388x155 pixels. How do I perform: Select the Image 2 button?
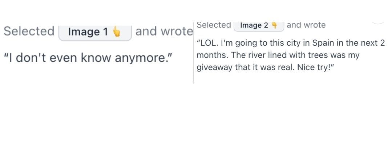259,26
